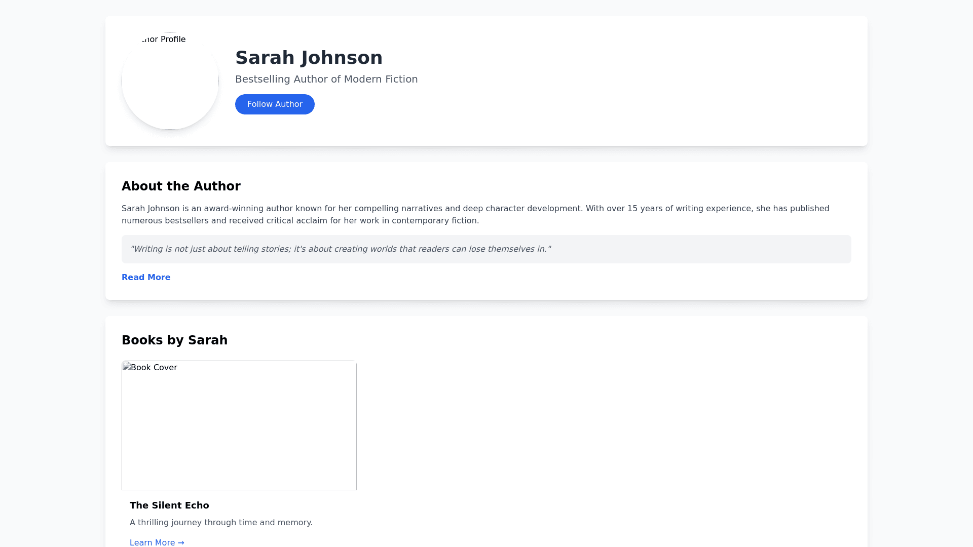Click The Silent Echo book title
The image size is (973, 547).
[169, 505]
